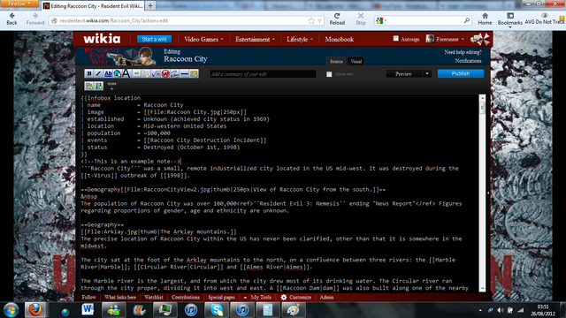This screenshot has width=566, height=318.
Task: Open the Bookmarks toolbar button
Action: (x=510, y=19)
